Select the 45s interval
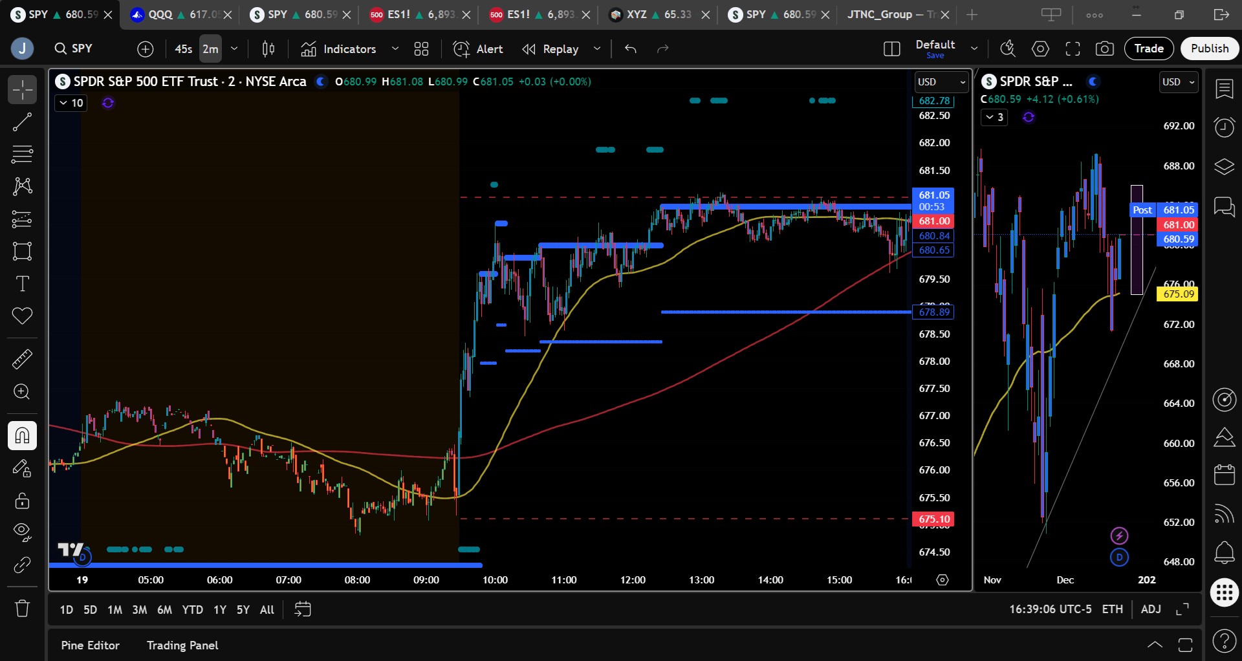The height and width of the screenshot is (661, 1242). (184, 49)
